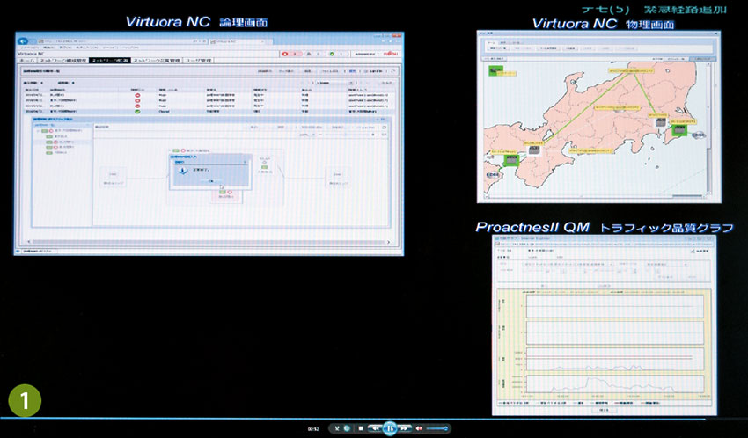Click the refresh icon in fault list header
The height and width of the screenshot is (438, 748).
393,71
